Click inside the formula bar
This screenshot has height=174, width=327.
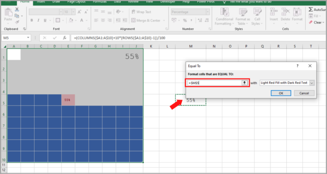(x=198, y=38)
